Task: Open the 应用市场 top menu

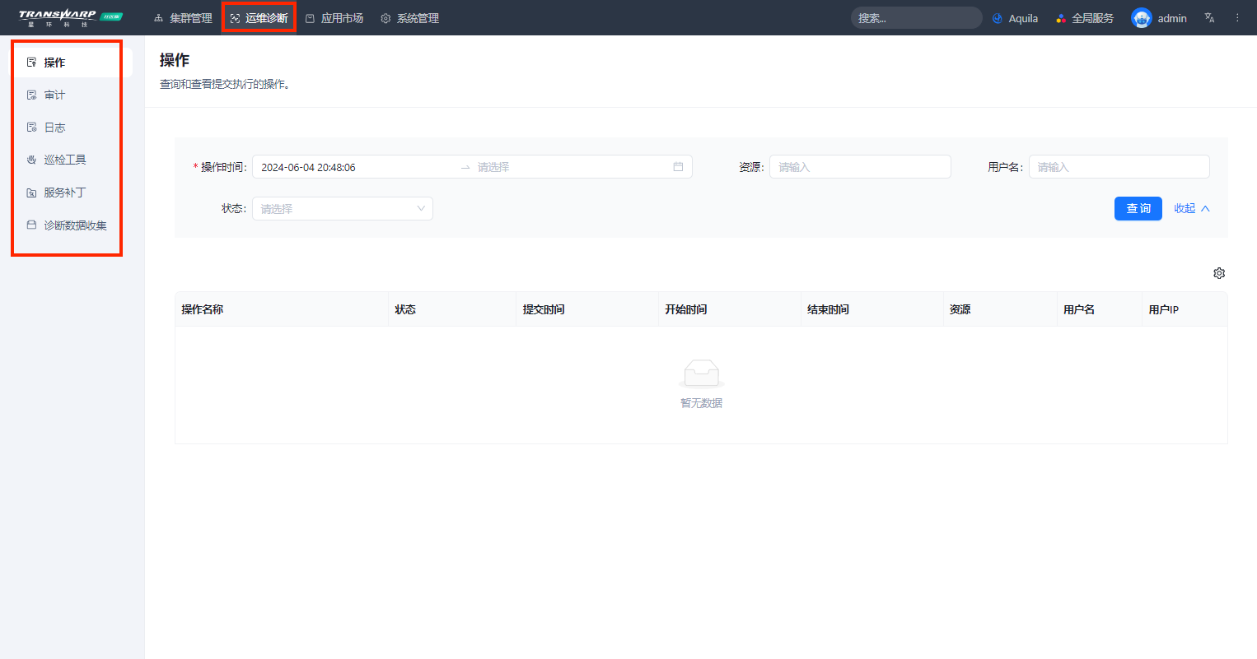Action: click(334, 18)
